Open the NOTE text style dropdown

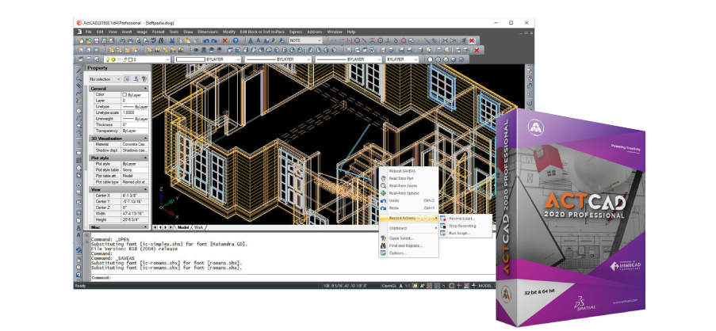click(305, 40)
